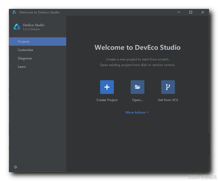Click the DevEco Studio logo in the sidebar
The image size is (218, 181).
(17, 27)
